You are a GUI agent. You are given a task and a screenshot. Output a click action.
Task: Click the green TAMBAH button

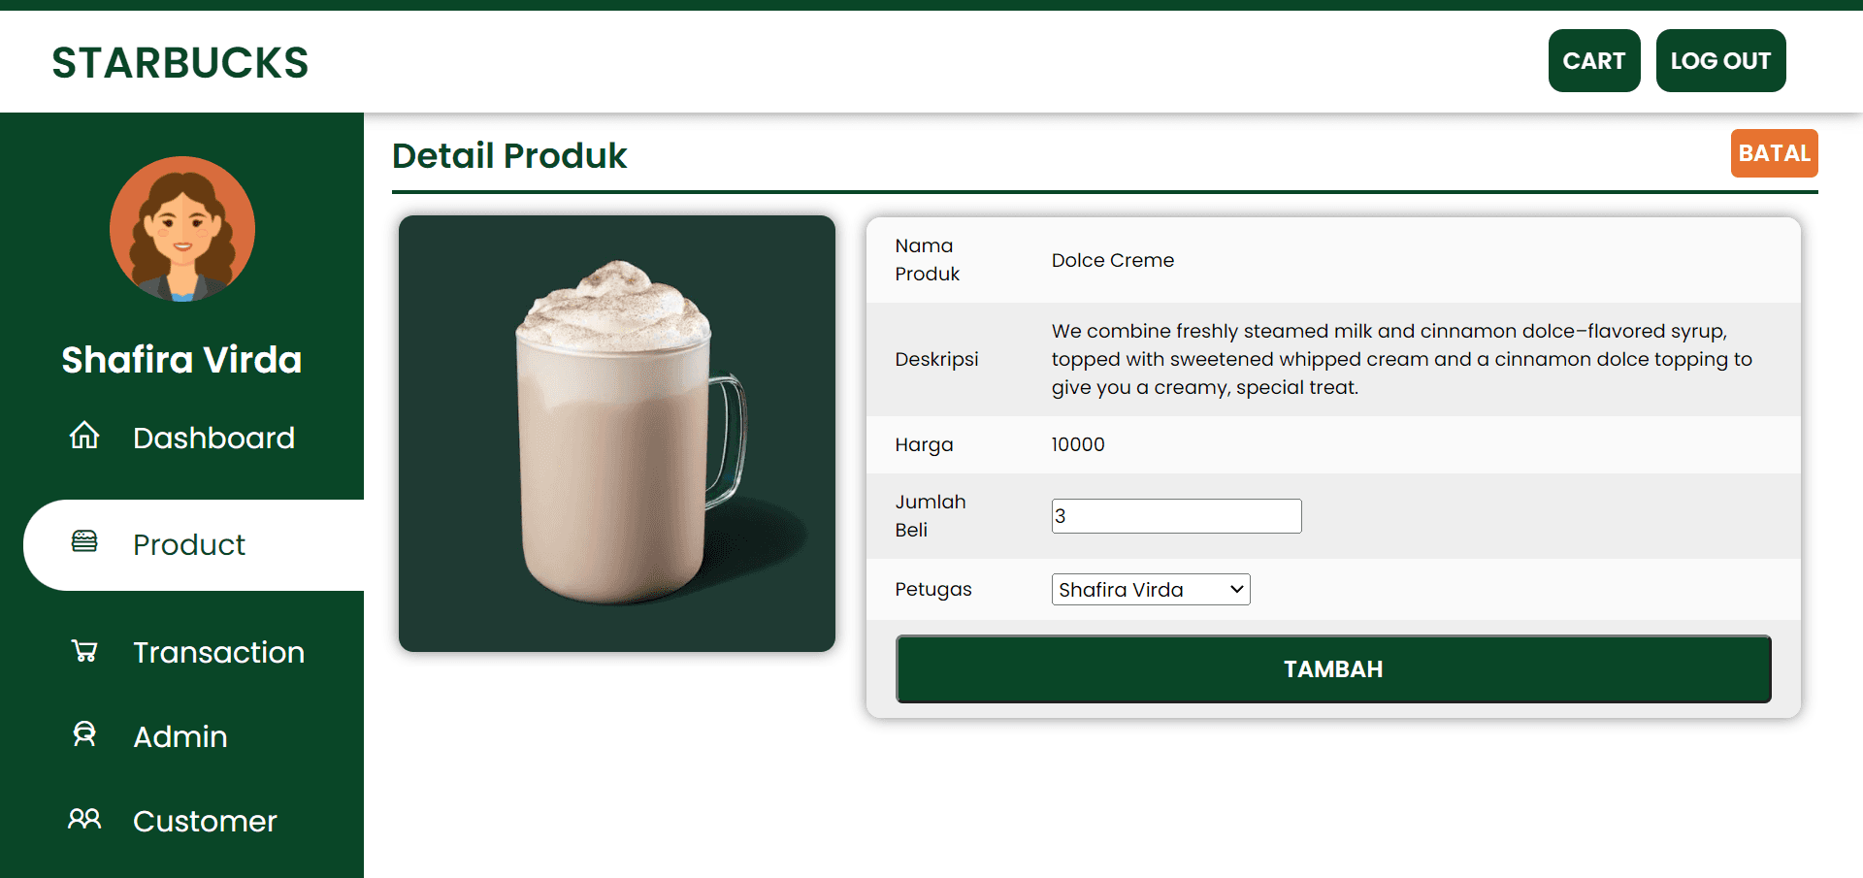pyautogui.click(x=1333, y=669)
